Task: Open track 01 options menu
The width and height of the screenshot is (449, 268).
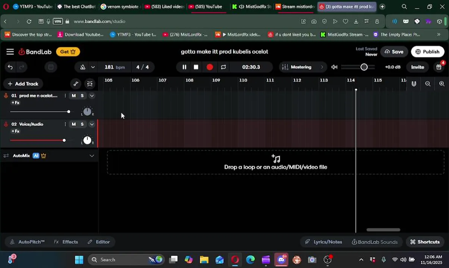Action: pyautogui.click(x=65, y=96)
